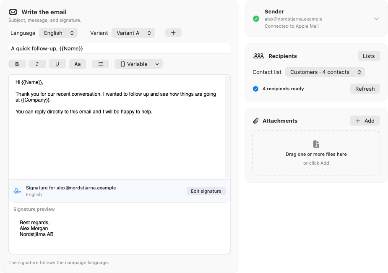Open the Variant A dropdown
Image resolution: width=388 pixels, height=273 pixels.
(x=133, y=33)
